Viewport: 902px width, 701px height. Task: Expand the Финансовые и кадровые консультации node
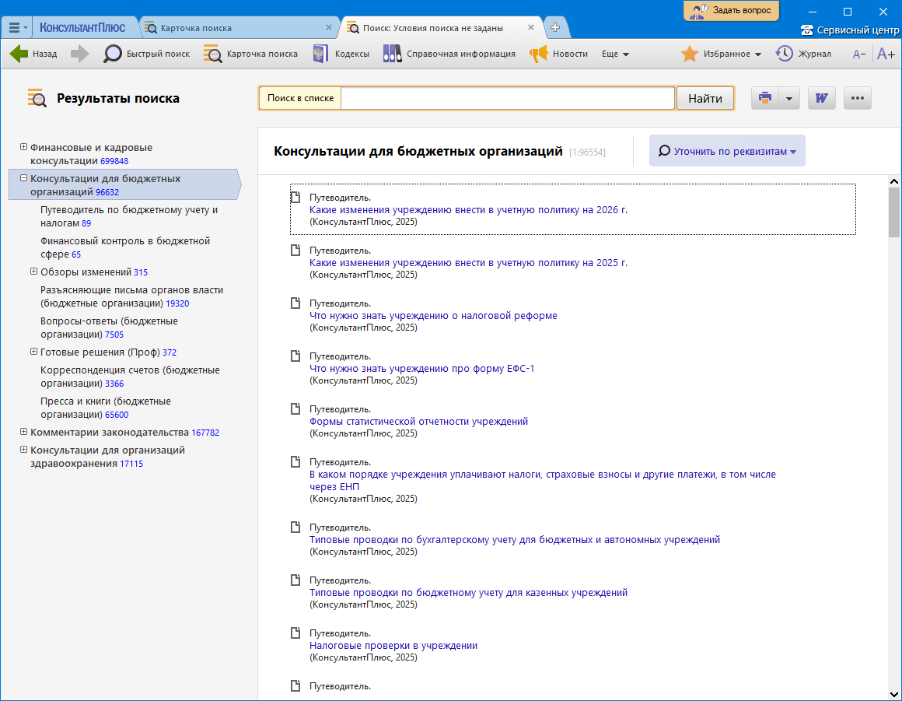(23, 147)
